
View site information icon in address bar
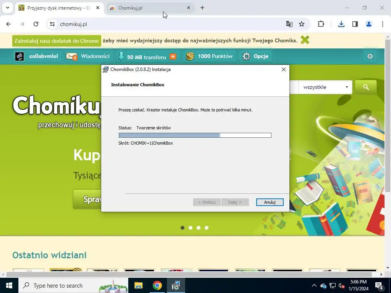coord(52,24)
